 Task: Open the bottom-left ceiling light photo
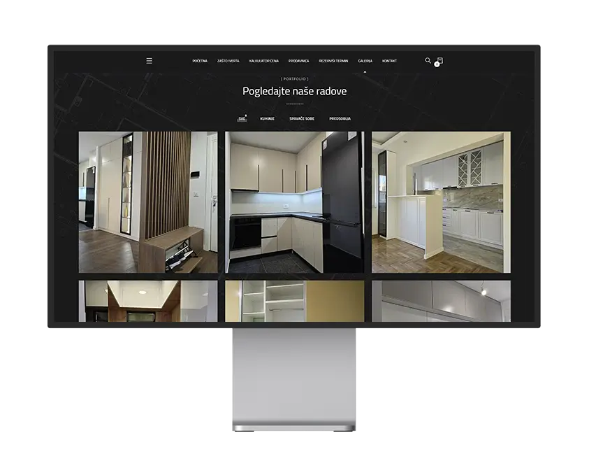[x=147, y=302]
